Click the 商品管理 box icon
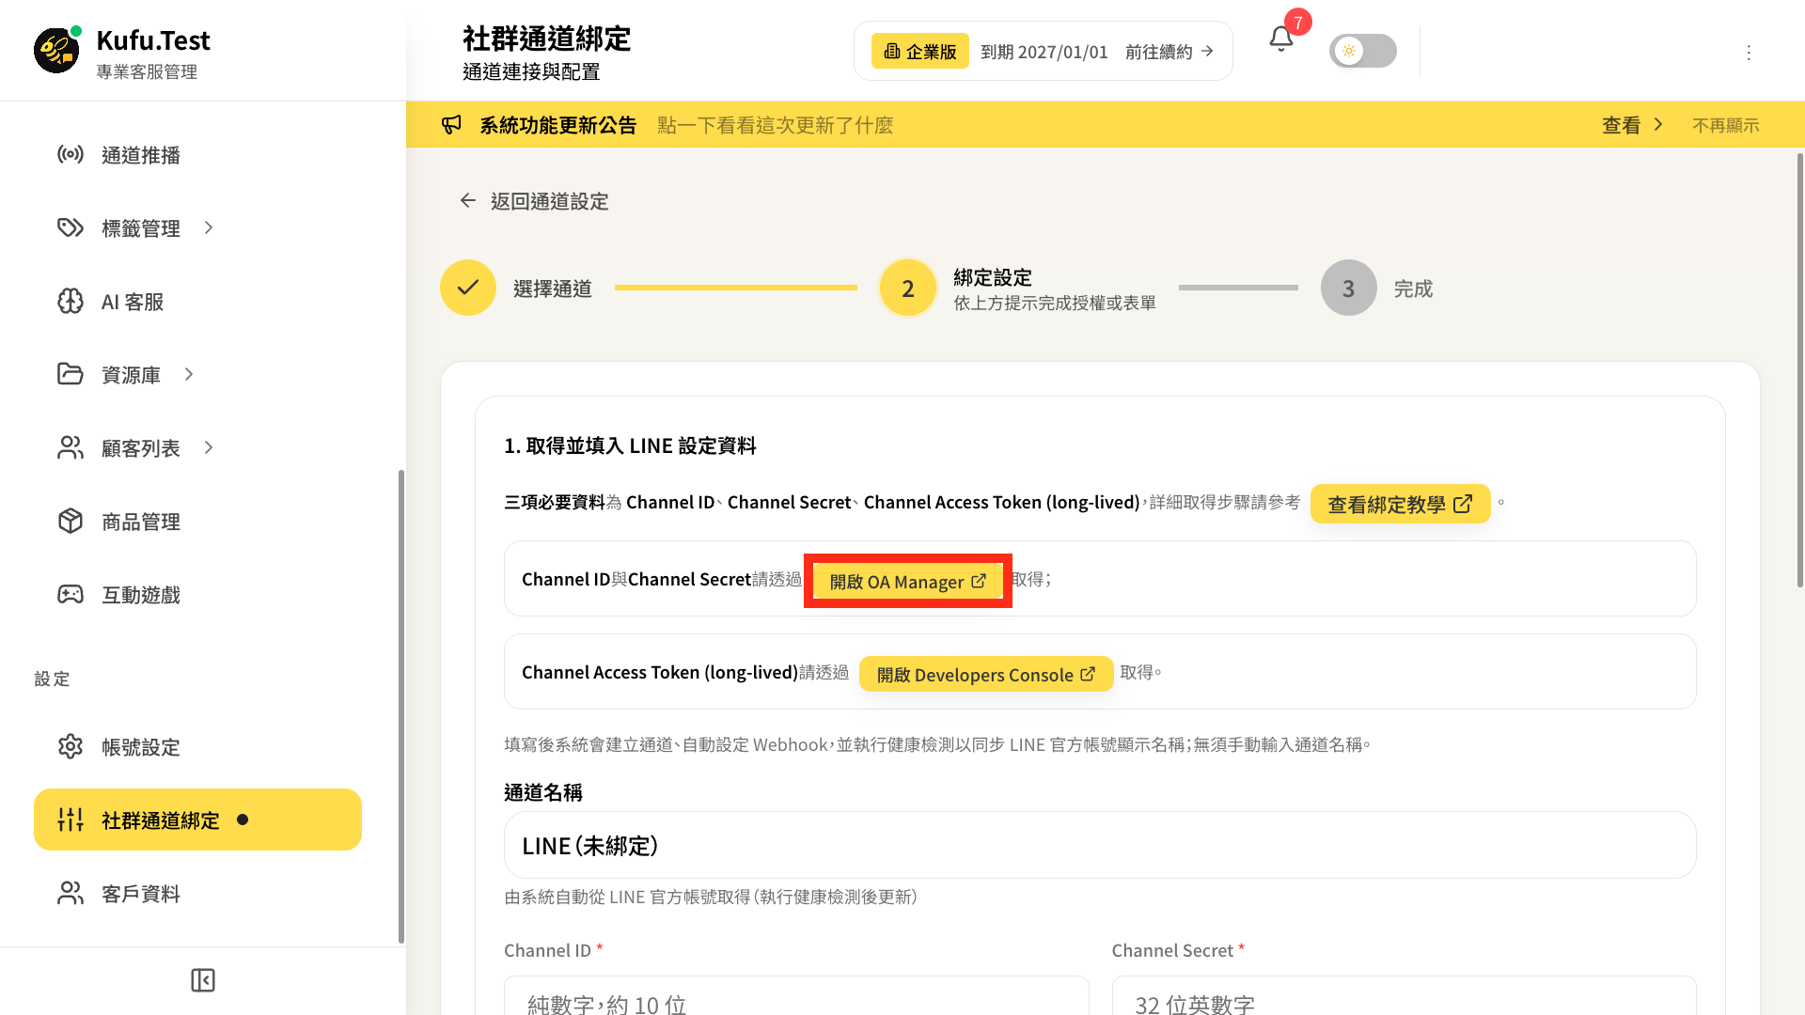 pos(71,521)
